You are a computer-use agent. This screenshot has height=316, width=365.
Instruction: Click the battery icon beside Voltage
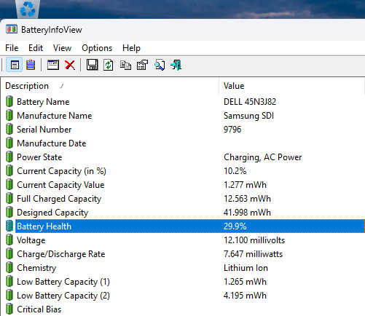(x=9, y=240)
